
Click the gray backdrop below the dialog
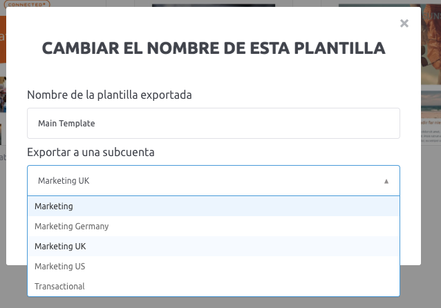(214, 302)
